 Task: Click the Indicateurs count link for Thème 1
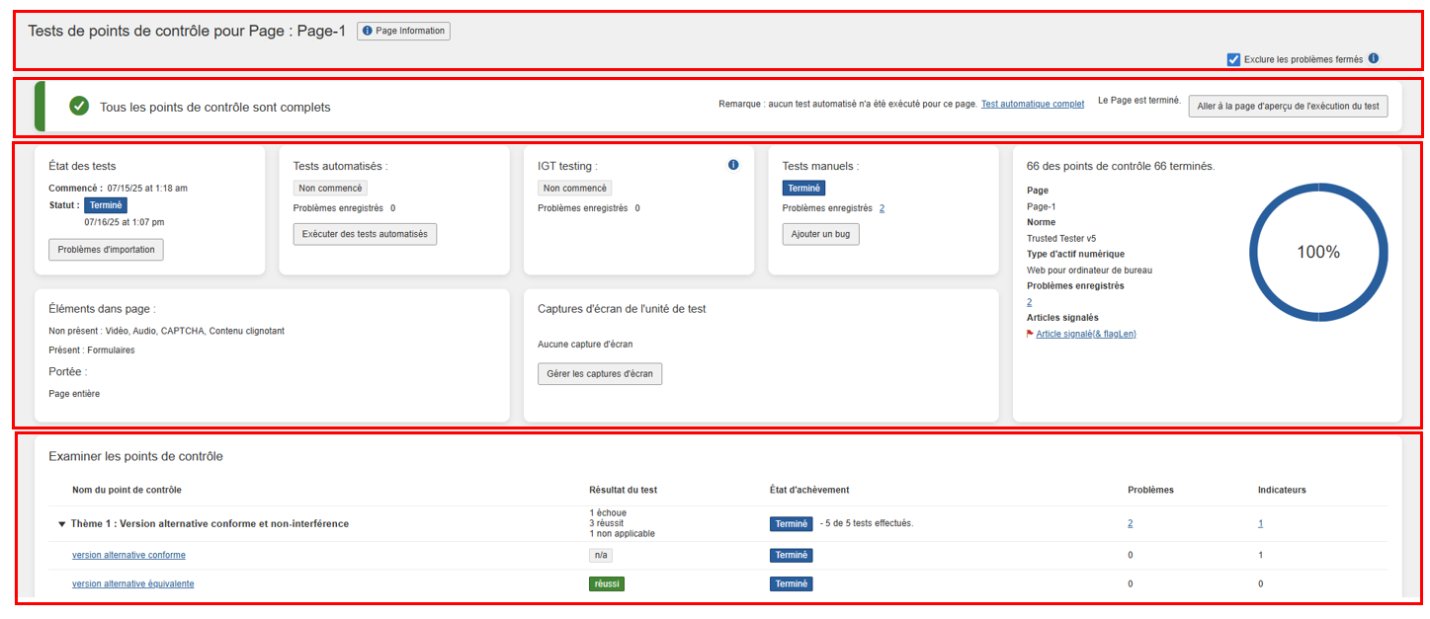1260,523
